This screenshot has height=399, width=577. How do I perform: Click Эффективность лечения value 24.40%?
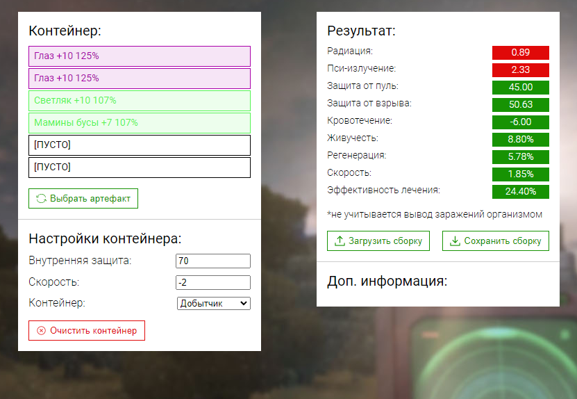520,192
